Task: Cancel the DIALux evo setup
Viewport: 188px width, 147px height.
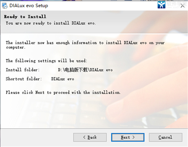Action: coord(165,137)
